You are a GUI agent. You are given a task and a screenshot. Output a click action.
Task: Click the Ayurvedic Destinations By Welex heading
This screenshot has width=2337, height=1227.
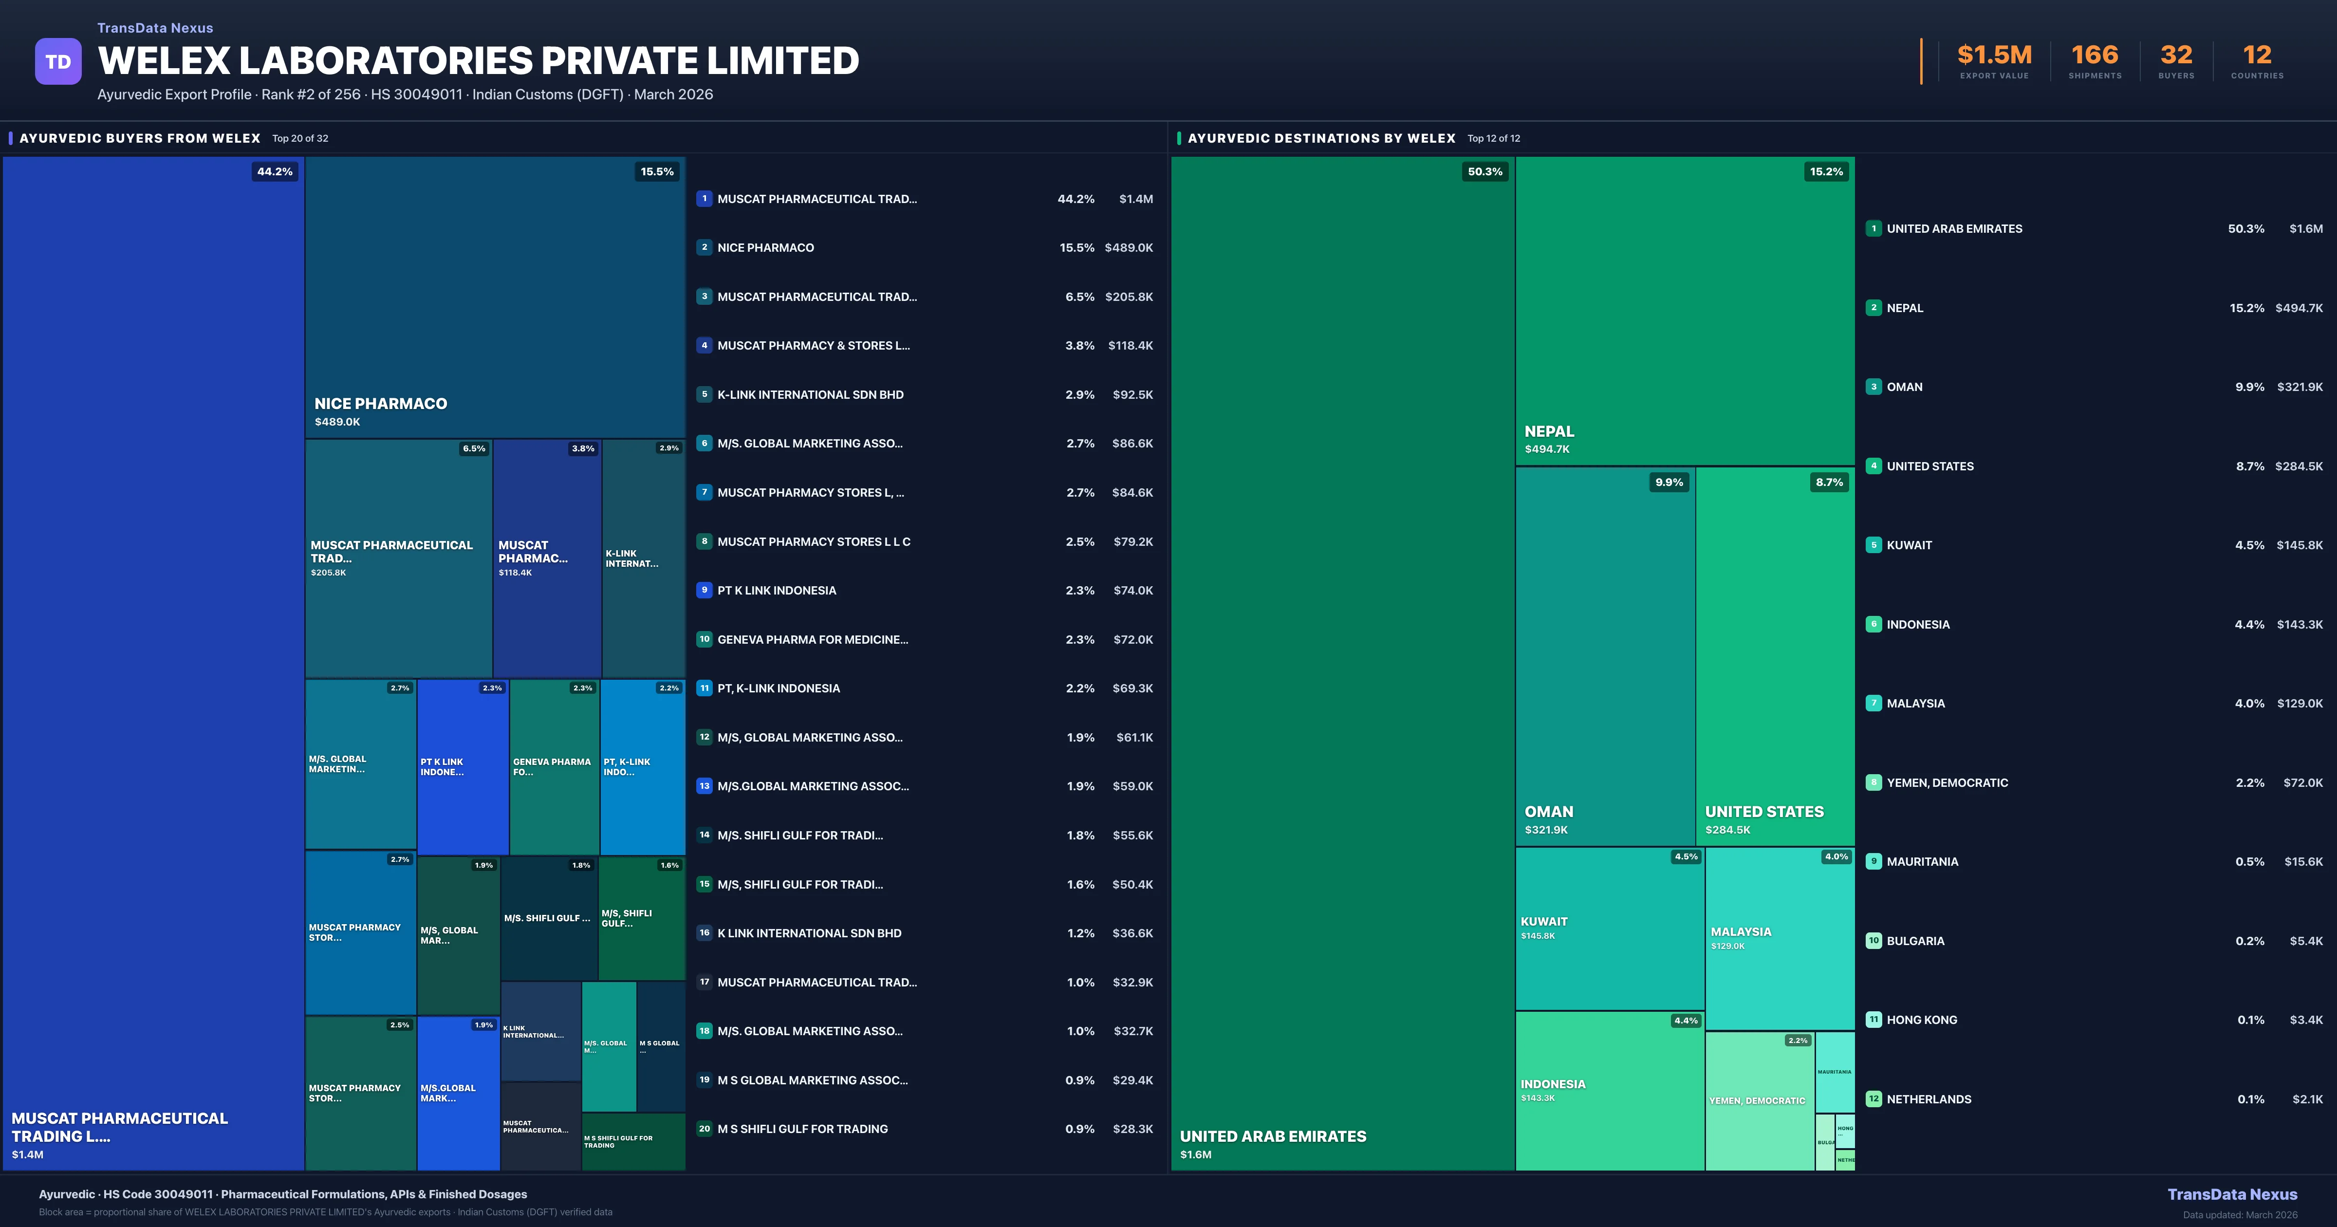pos(1321,138)
